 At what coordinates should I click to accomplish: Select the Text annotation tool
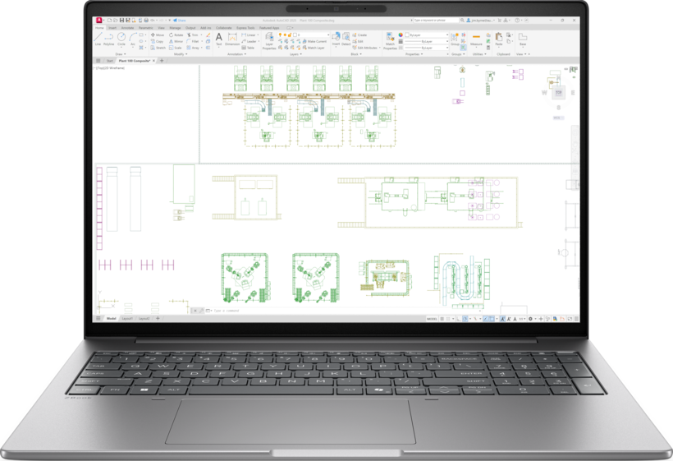[219, 39]
